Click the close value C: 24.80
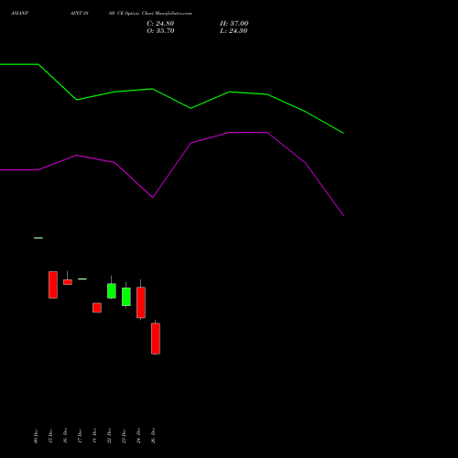 pos(160,24)
